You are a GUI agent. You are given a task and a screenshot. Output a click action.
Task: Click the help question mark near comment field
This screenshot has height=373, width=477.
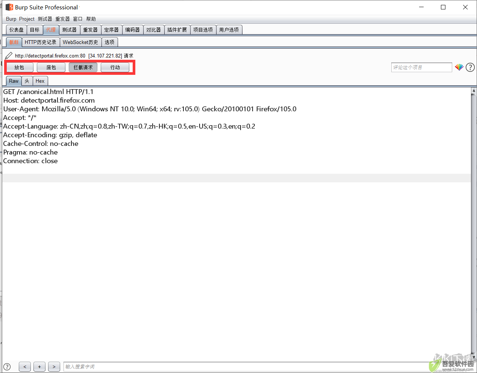pos(470,67)
